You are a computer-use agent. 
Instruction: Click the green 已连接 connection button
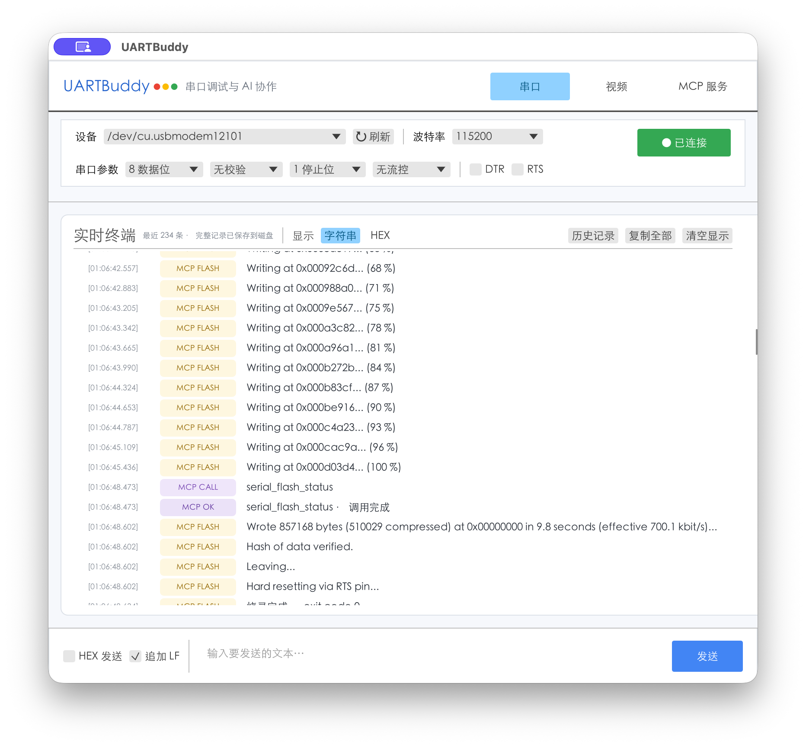684,143
